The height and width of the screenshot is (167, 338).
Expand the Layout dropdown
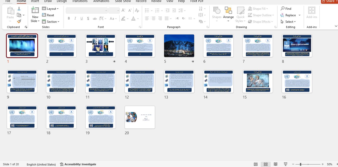(x=51, y=8)
